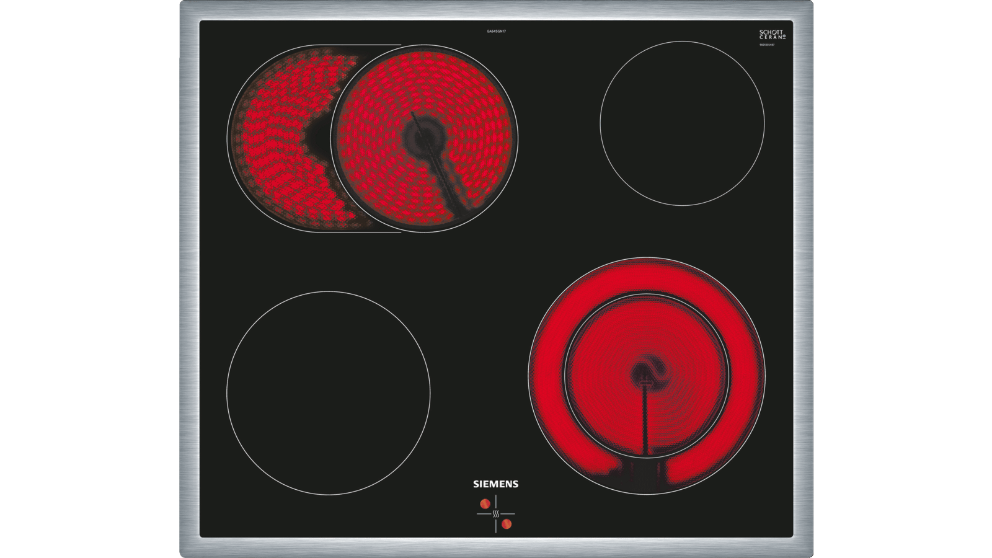Viewport: 992px width, 558px height.
Task: Click the stainless steel frame's top edge
Action: coord(496,10)
